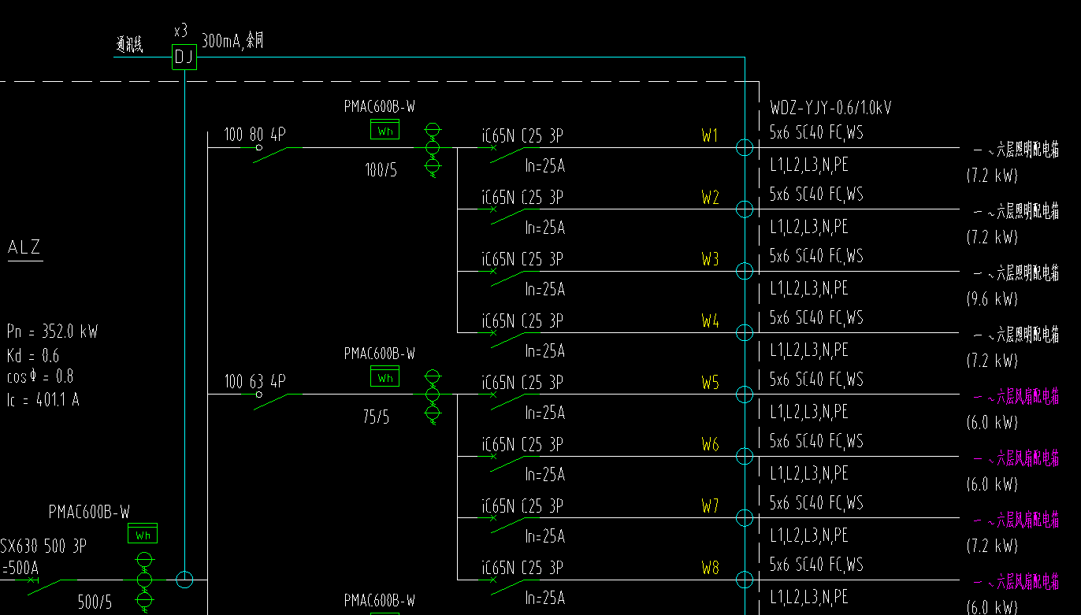Click the circle node on circuit W2
Screen dimensions: 1081x615
pyautogui.click(x=744, y=209)
